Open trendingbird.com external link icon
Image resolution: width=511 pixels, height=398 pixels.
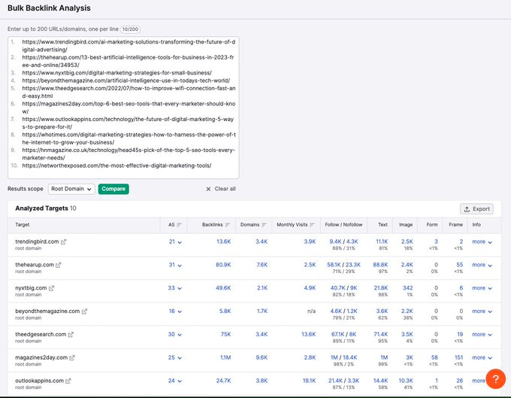63,242
